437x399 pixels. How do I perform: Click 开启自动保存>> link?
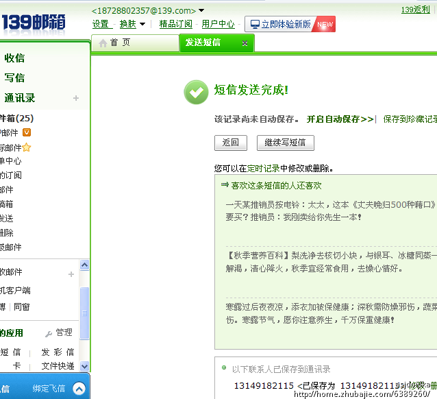(340, 119)
